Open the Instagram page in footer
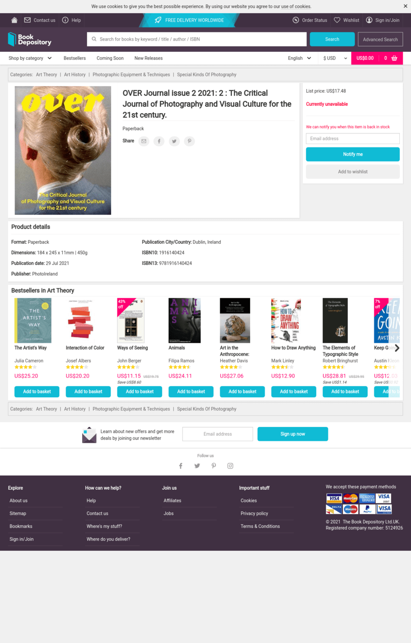Screen dimensions: 411x643 click(230, 466)
